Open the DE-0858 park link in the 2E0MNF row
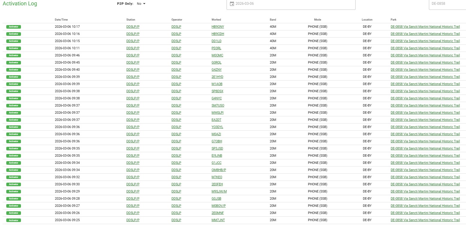The width and height of the screenshot is (466, 228). click(x=425, y=213)
